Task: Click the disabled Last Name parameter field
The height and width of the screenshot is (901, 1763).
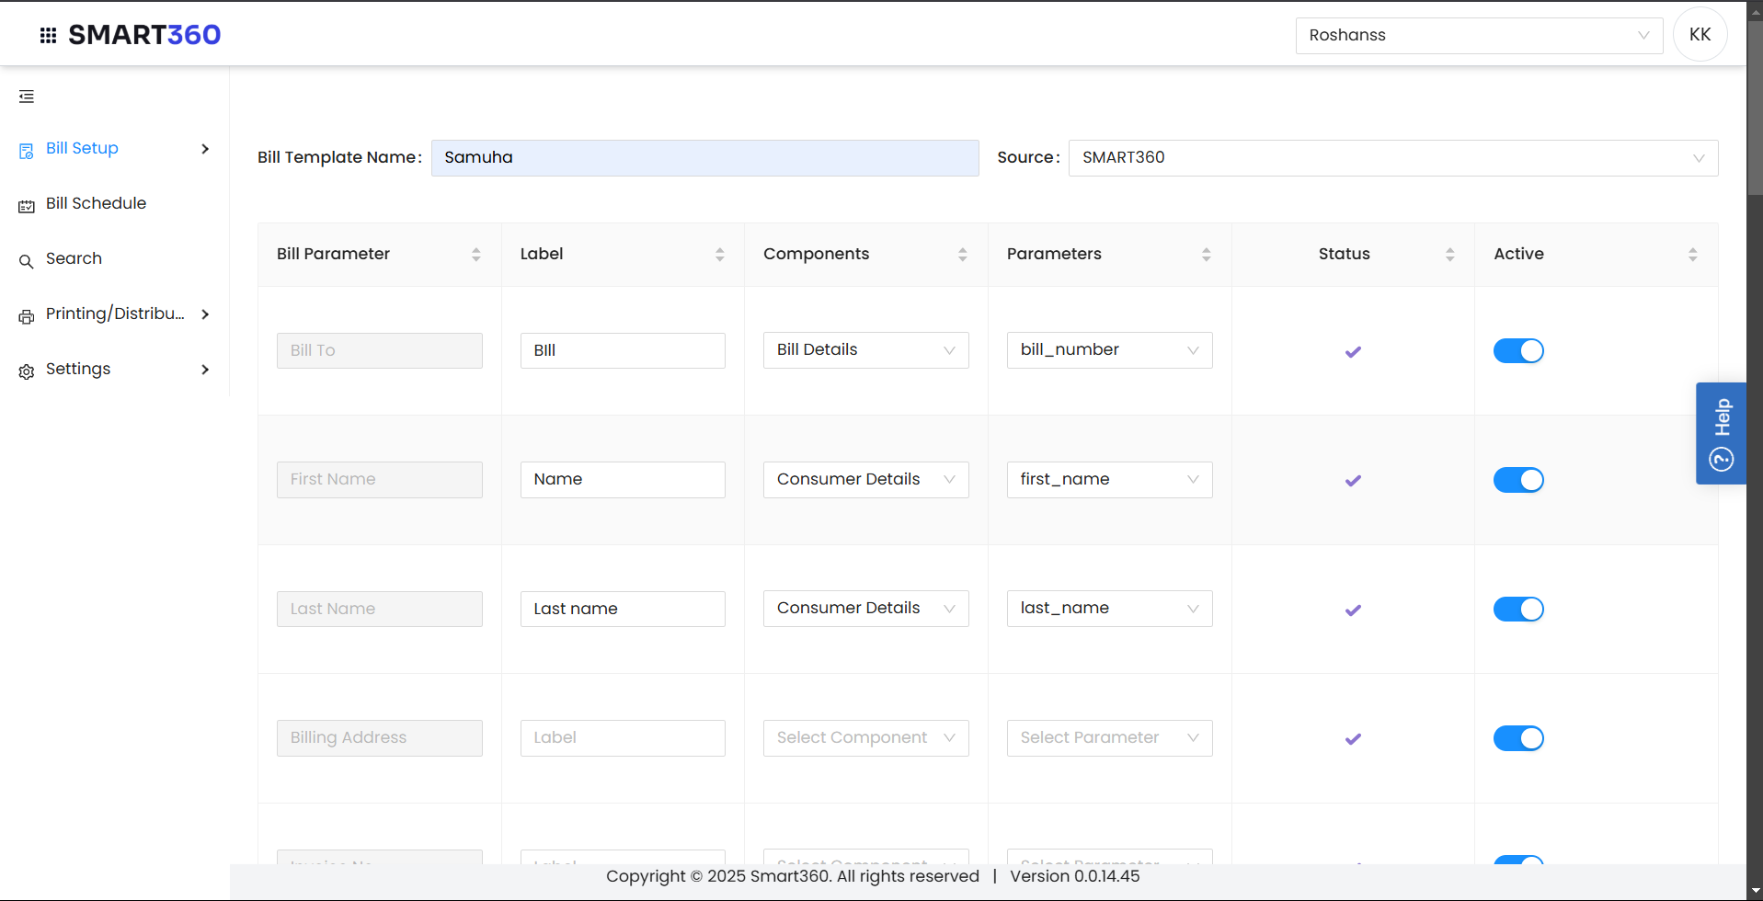Action: click(379, 609)
